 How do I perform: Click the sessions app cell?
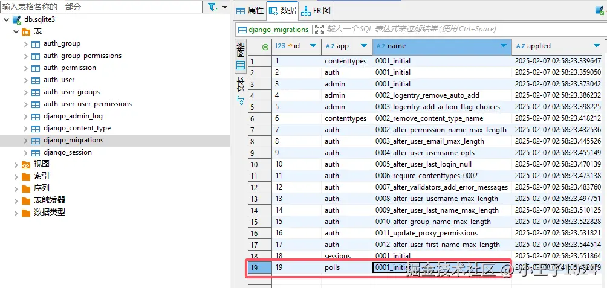coord(346,256)
